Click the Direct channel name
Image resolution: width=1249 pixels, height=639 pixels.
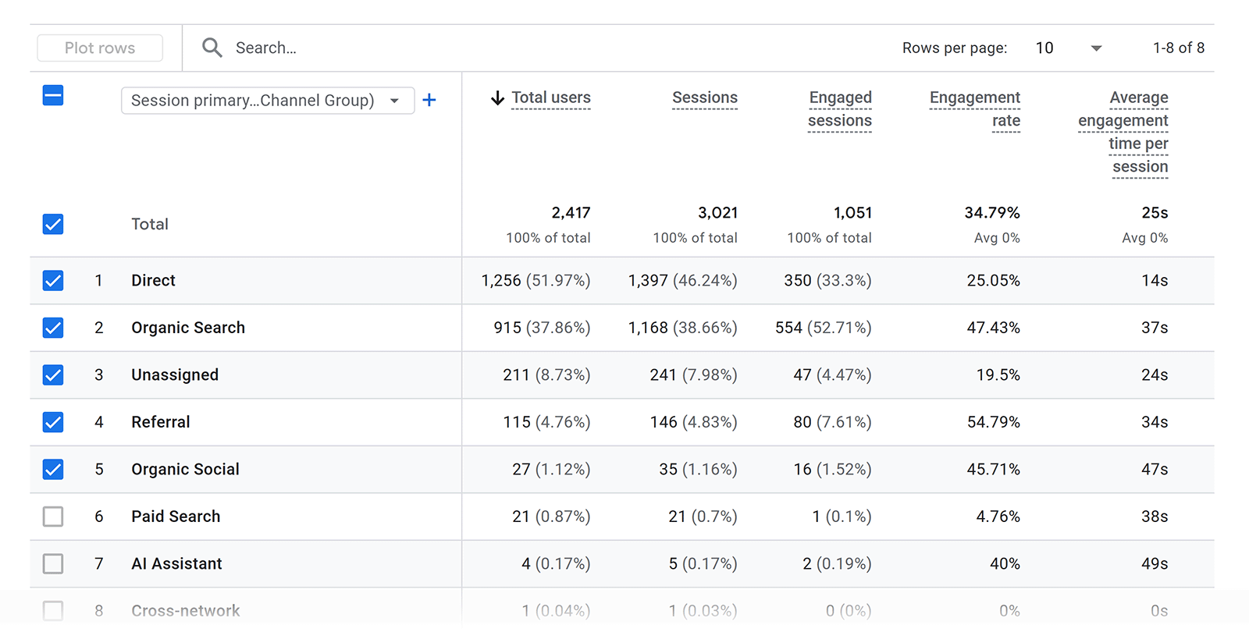153,280
